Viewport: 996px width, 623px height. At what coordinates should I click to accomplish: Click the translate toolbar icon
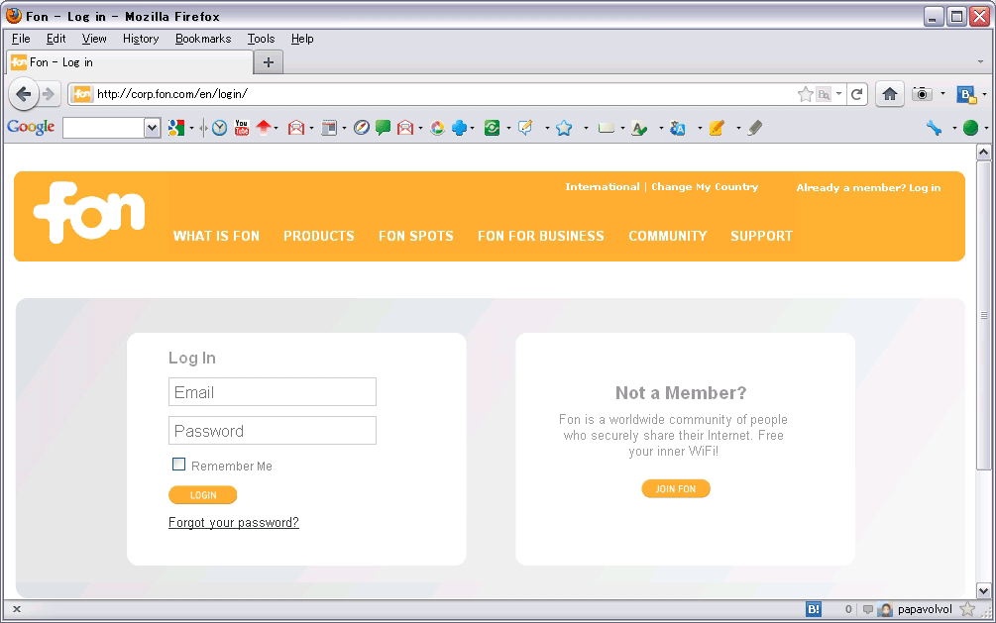coord(678,129)
